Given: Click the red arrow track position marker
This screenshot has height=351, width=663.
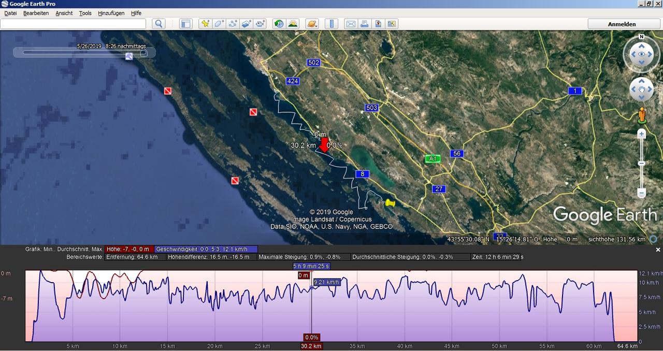Looking at the screenshot, I should coord(324,145).
